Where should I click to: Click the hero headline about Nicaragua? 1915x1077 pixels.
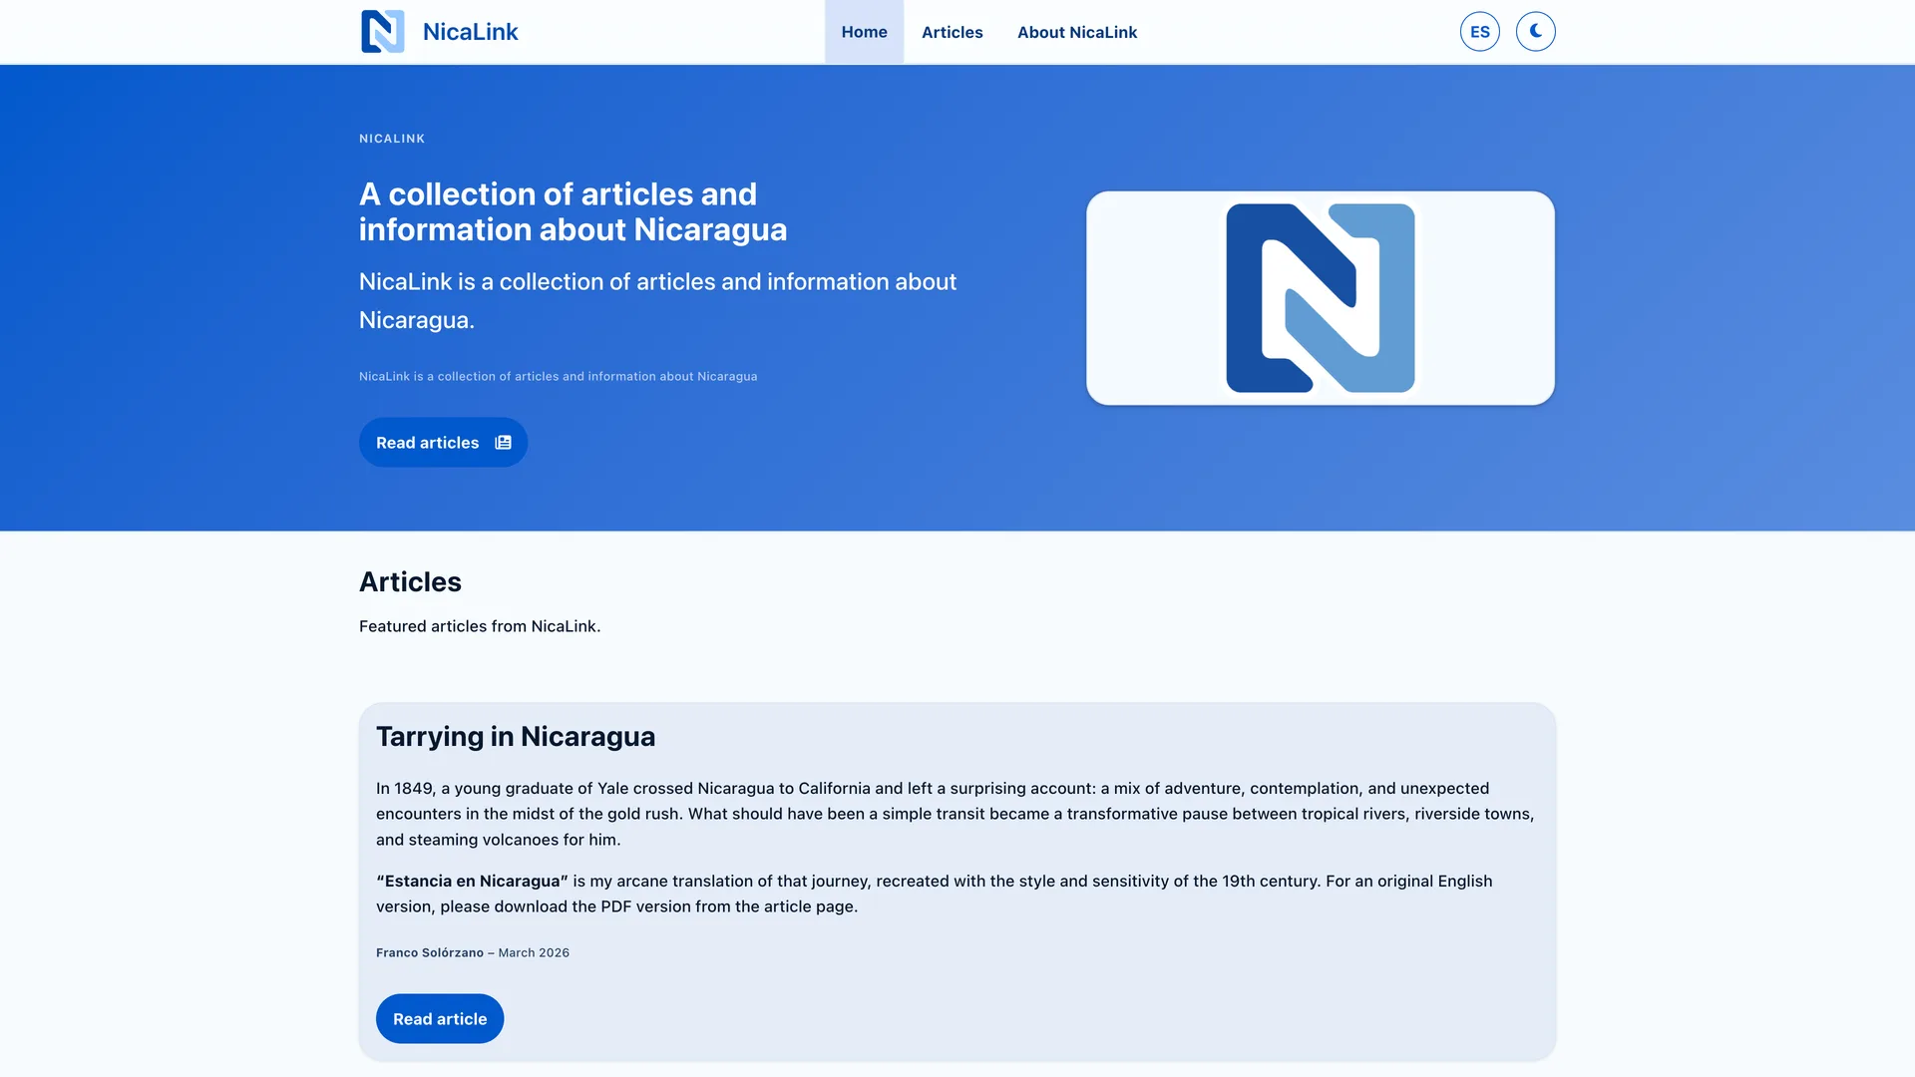573,211
